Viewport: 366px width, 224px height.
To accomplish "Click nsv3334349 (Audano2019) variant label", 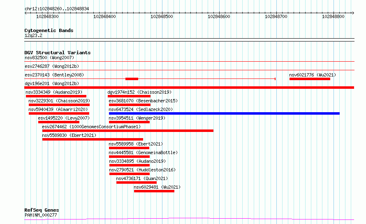I will coord(54,92).
